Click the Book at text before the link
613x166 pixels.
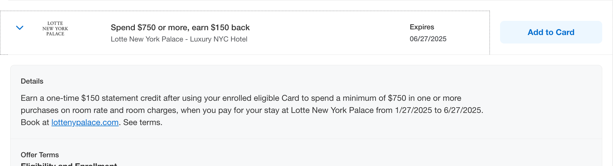[x=35, y=122]
